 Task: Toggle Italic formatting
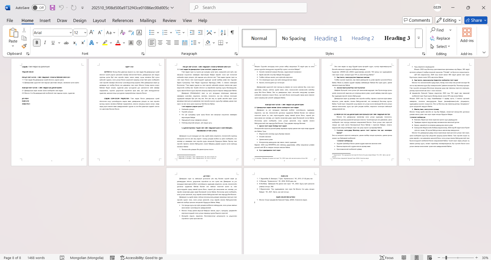point(45,43)
